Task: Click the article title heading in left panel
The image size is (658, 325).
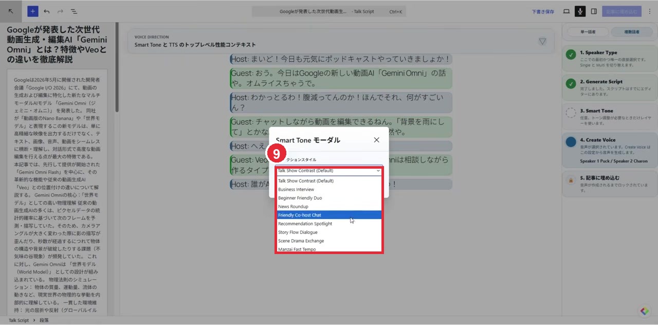Action: 57,44
